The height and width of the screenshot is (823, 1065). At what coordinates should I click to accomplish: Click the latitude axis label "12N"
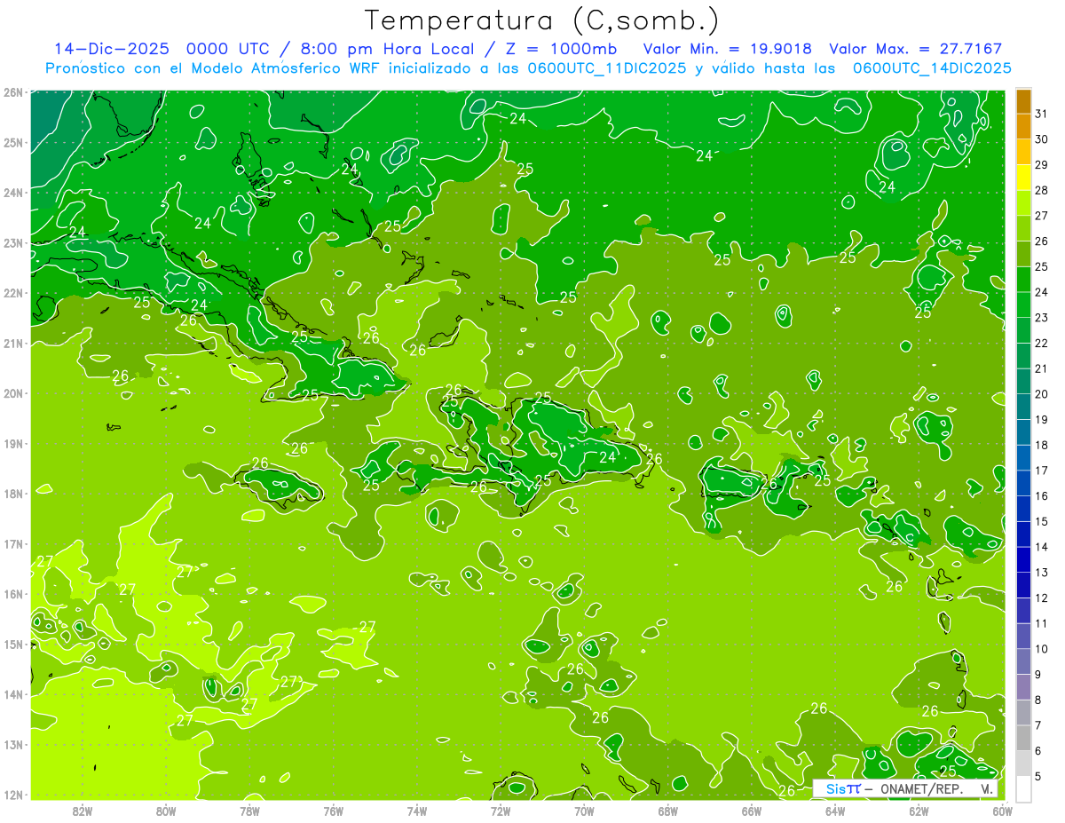(x=13, y=795)
